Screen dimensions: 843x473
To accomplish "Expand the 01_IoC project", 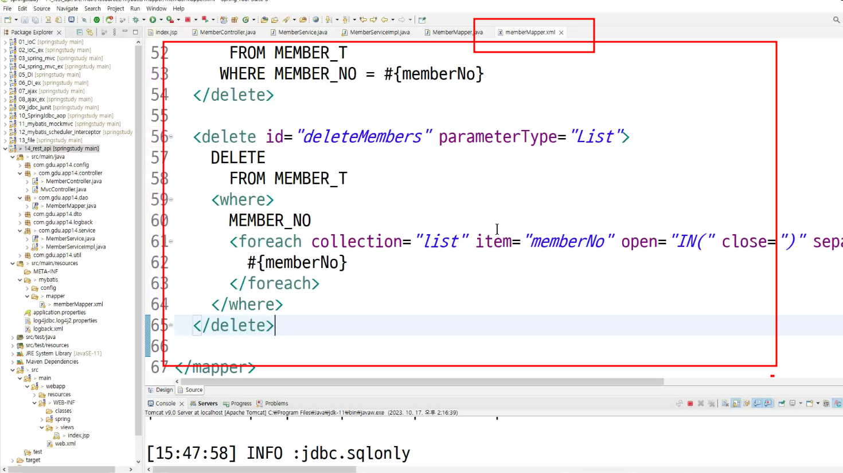I will pyautogui.click(x=5, y=42).
